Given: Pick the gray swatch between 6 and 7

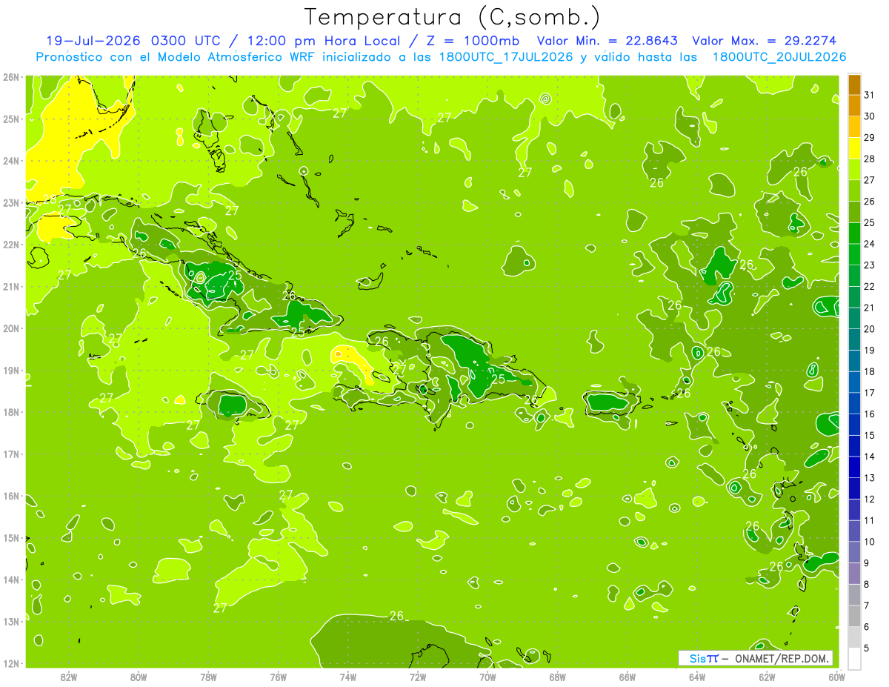Looking at the screenshot, I should click(854, 617).
